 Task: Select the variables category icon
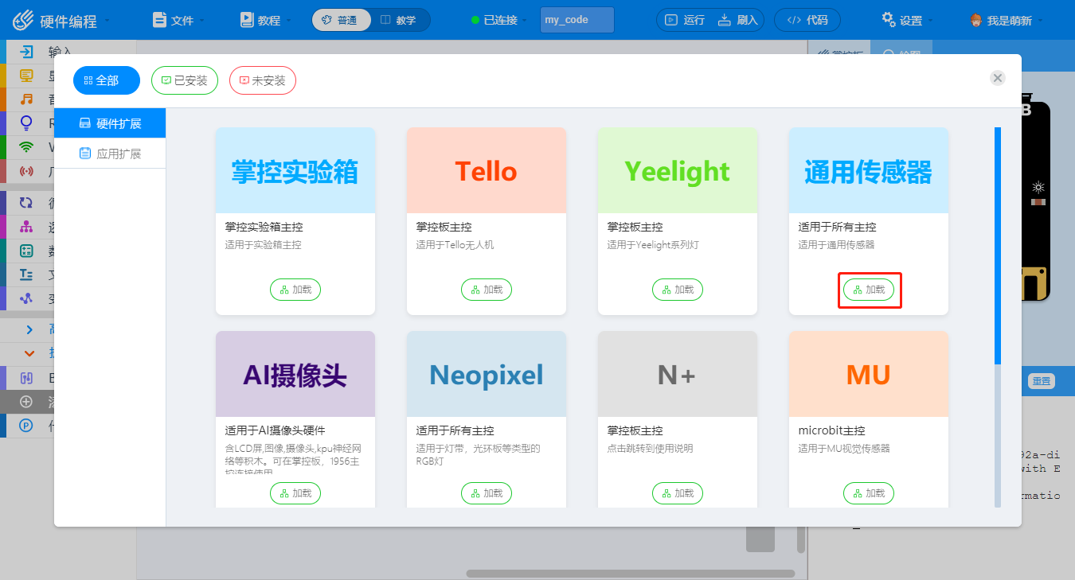pos(26,298)
